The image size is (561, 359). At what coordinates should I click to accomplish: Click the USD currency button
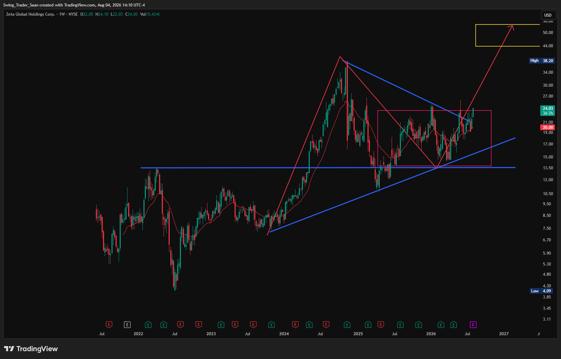point(548,15)
